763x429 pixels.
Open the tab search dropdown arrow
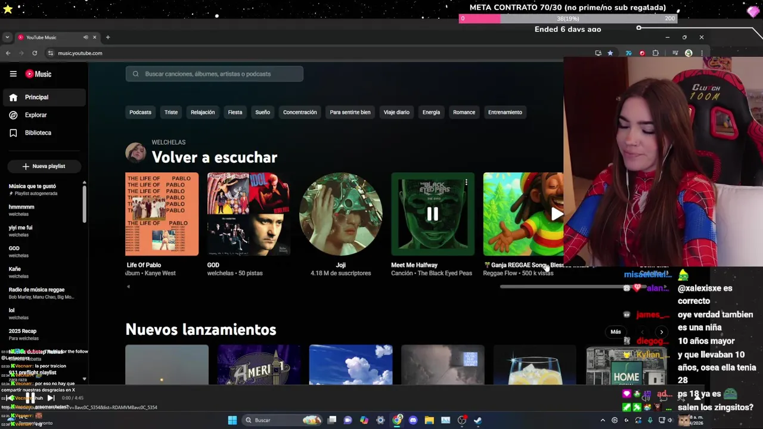pos(7,38)
